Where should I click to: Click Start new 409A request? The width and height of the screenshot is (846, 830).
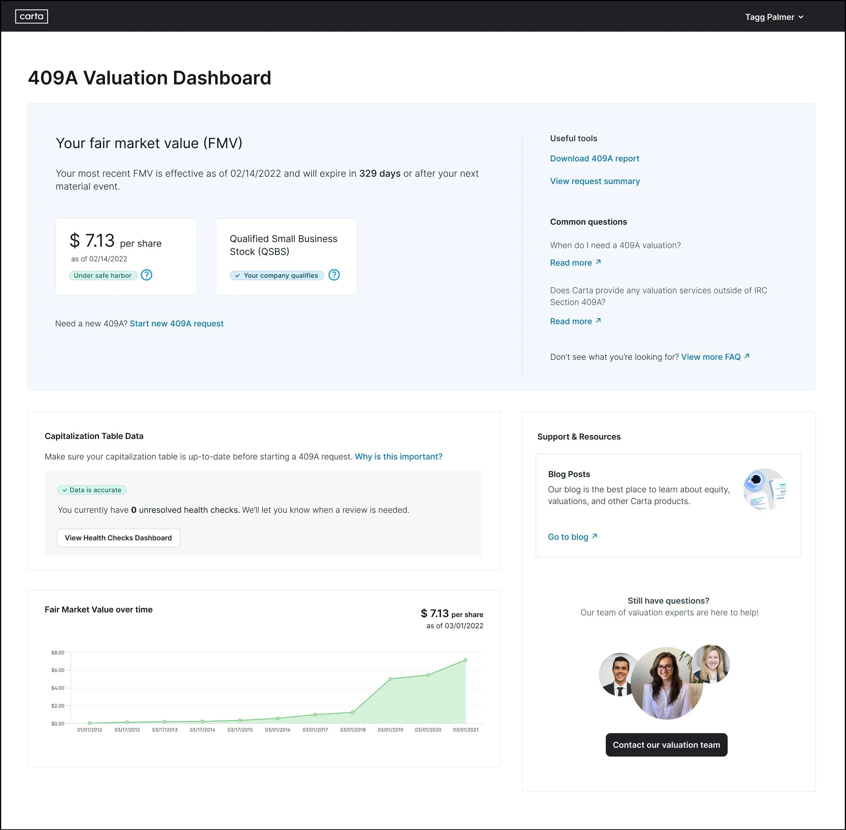point(177,324)
